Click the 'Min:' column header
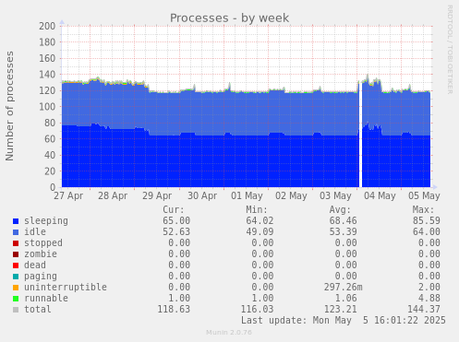The height and width of the screenshot is (342, 459). pos(257,210)
